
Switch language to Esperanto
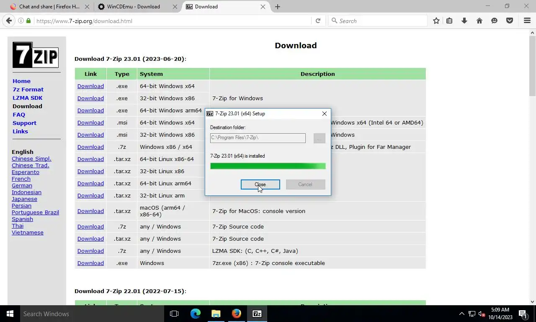click(26, 172)
